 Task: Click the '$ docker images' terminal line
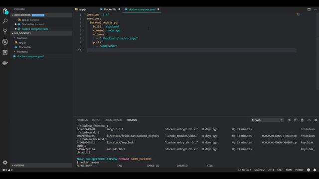tap(88, 163)
